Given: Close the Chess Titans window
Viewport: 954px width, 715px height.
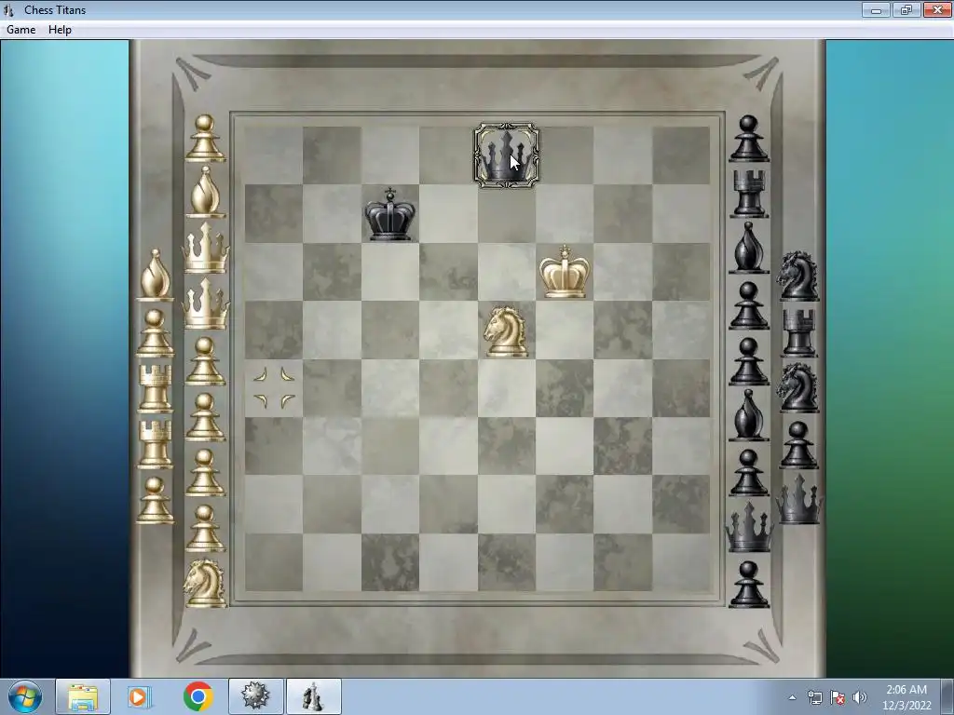Looking at the screenshot, I should pyautogui.click(x=937, y=9).
